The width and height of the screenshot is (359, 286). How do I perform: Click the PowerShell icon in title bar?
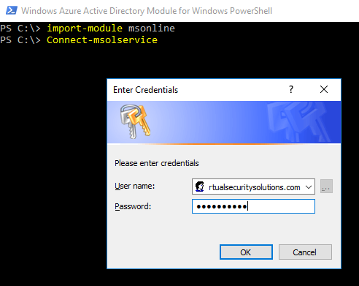click(12, 11)
